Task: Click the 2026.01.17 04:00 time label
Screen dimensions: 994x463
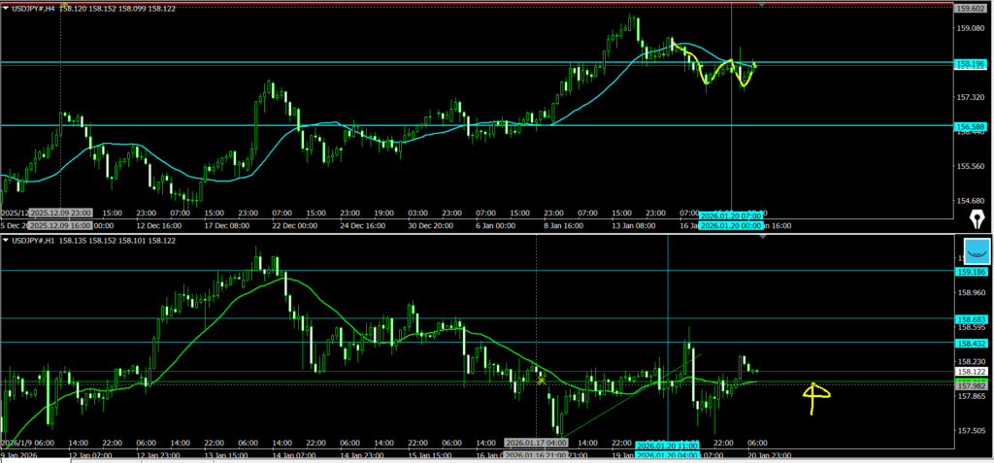Action: tap(535, 443)
